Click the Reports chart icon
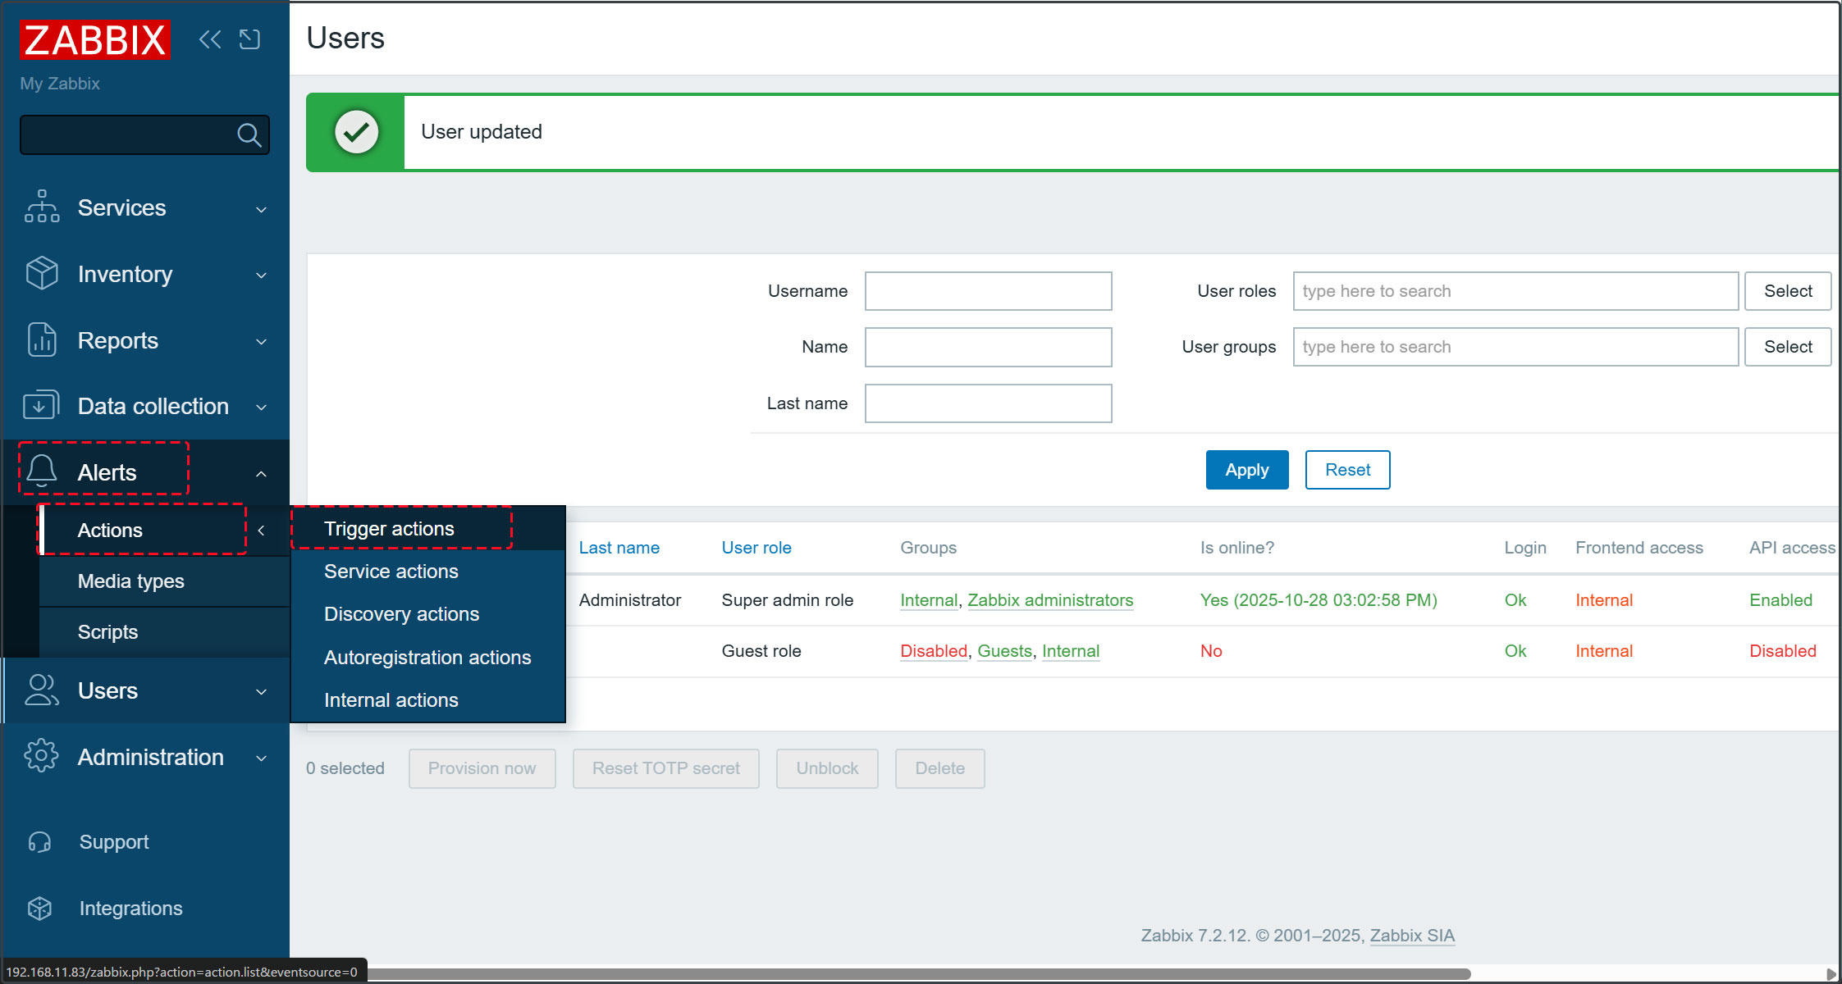Screen dimensions: 1842x984 pyautogui.click(x=41, y=340)
